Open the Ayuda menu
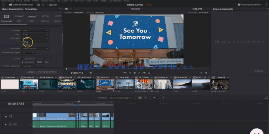The width and height of the screenshot is (269, 134). pyautogui.click(x=126, y=1)
